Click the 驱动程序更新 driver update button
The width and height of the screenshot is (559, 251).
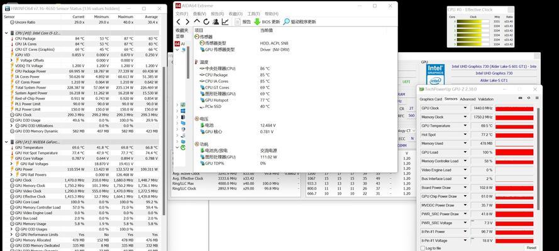pyautogui.click(x=299, y=22)
